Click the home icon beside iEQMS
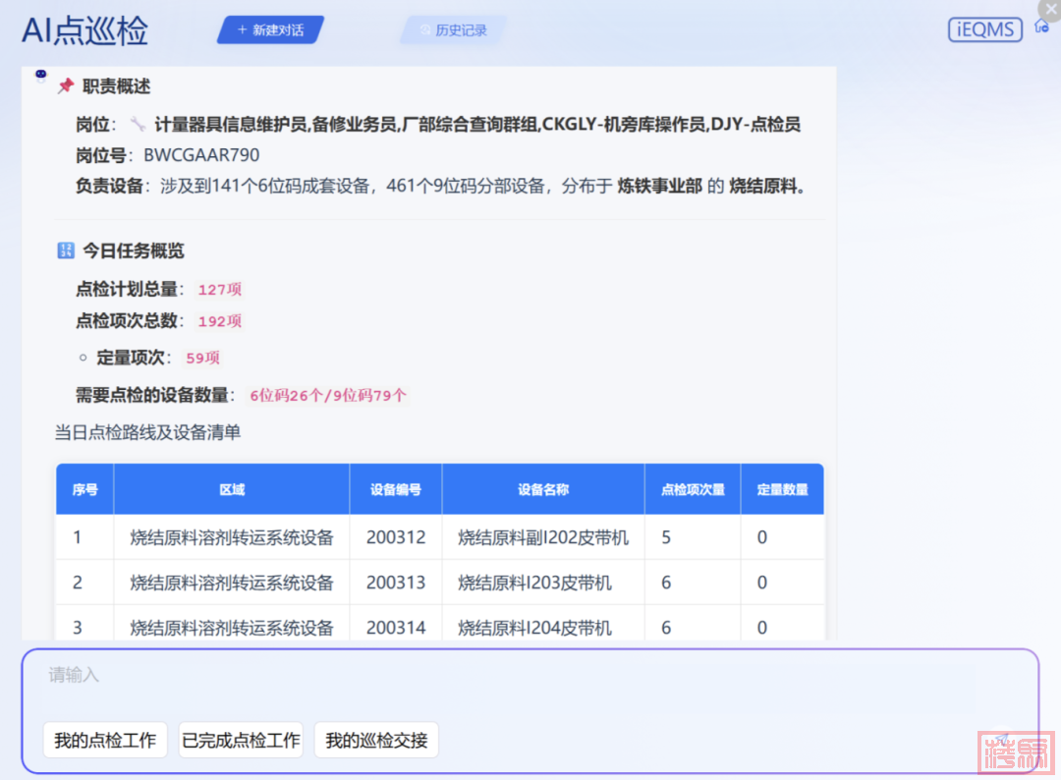Screen dimensions: 1061x780 coord(1040,27)
